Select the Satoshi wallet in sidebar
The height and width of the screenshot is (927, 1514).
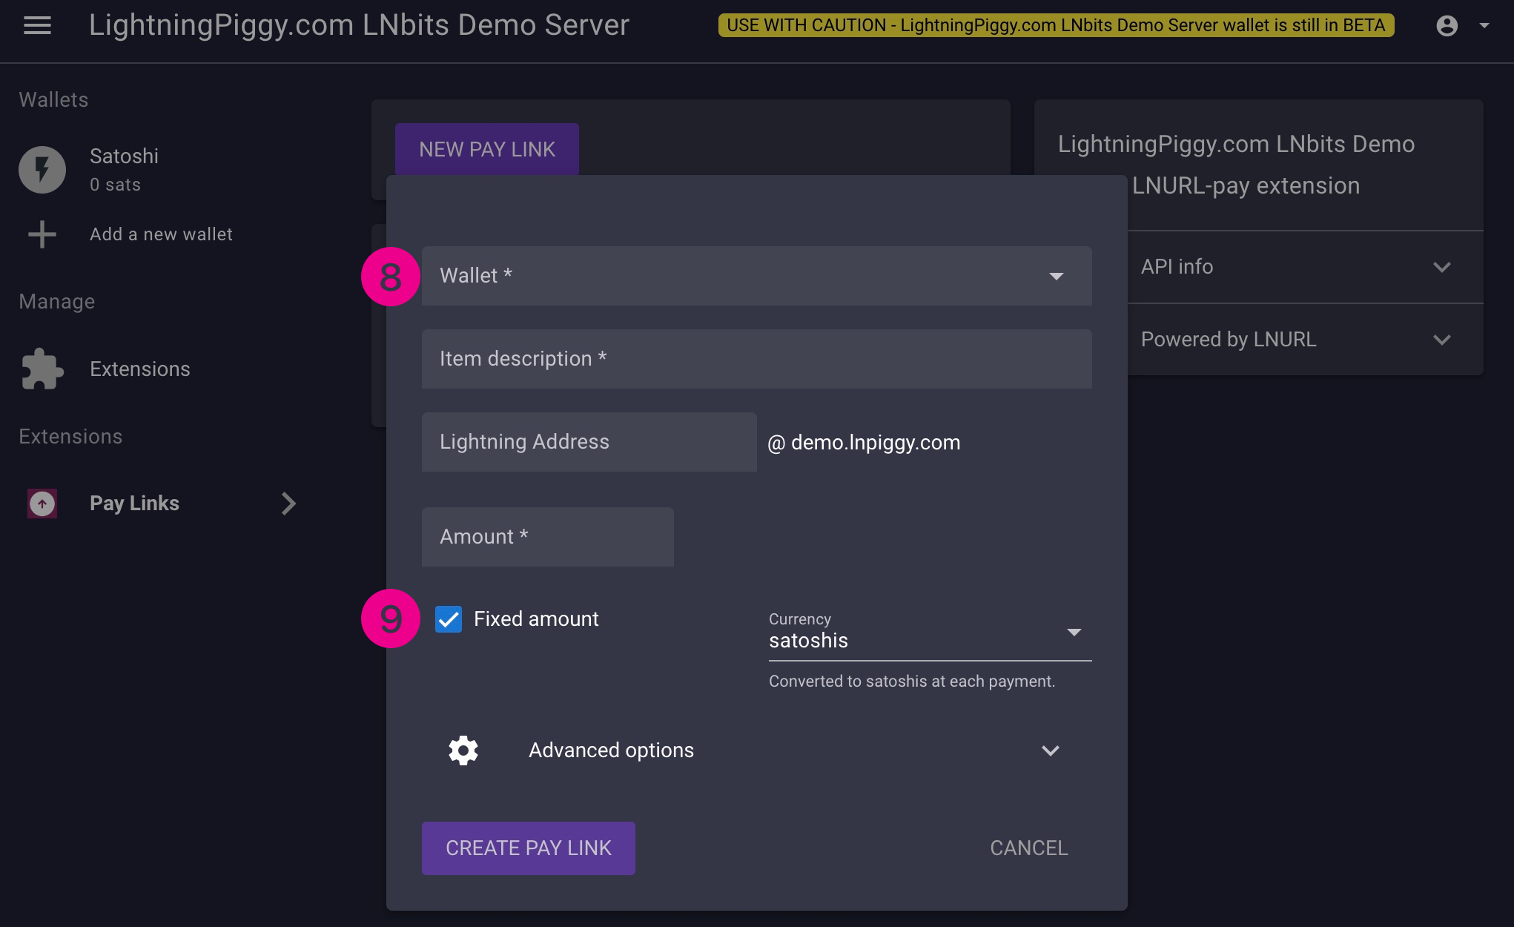pos(124,169)
